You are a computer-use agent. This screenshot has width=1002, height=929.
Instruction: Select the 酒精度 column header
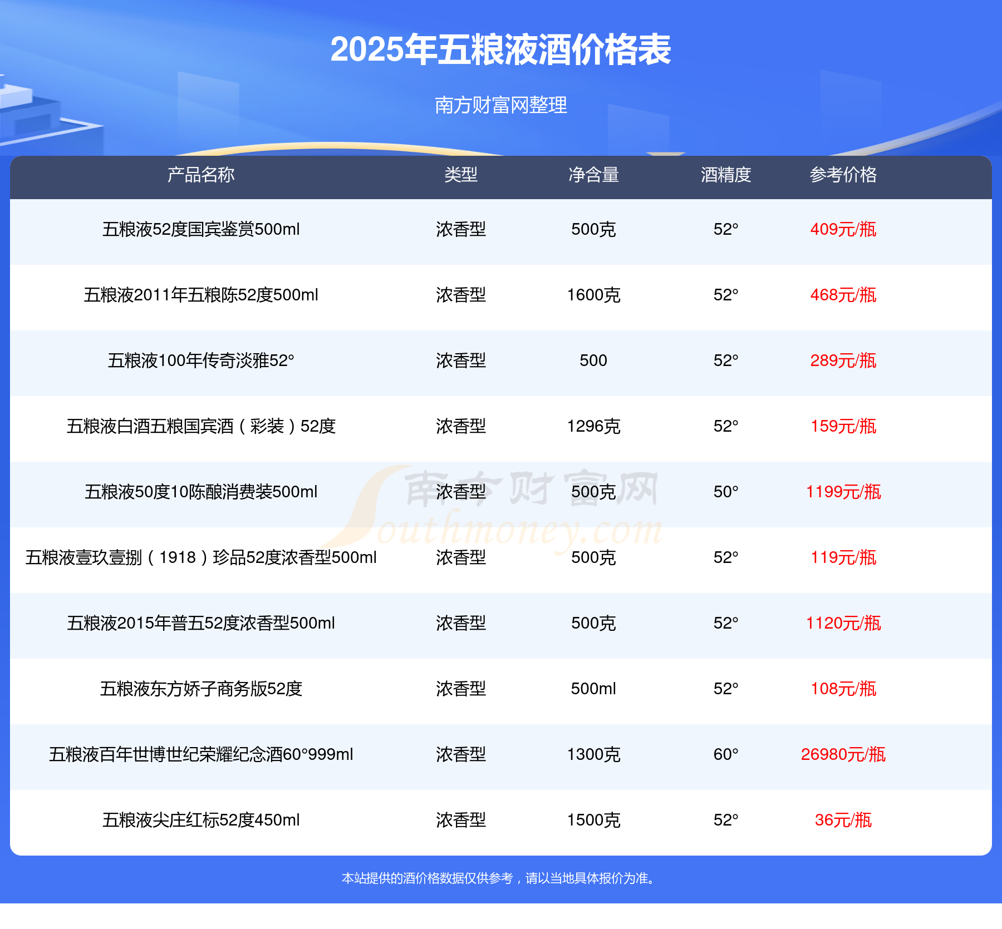pyautogui.click(x=726, y=175)
